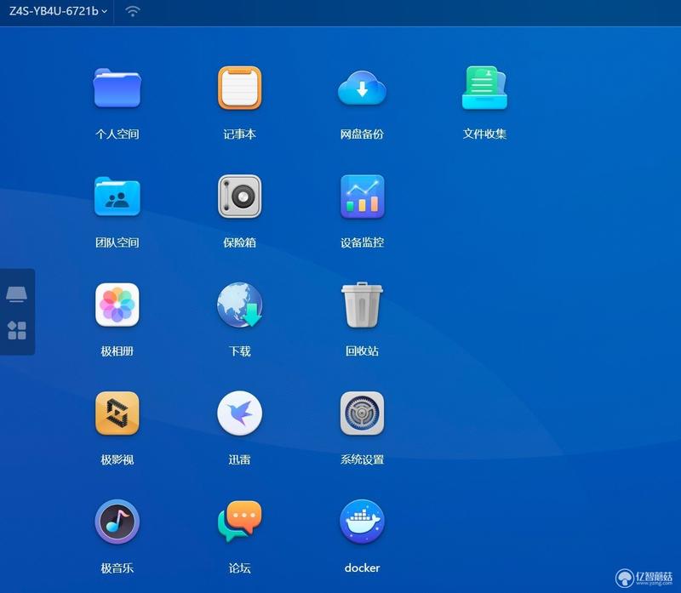Click the 极相册 text label
The width and height of the screenshot is (681, 593).
click(x=117, y=351)
